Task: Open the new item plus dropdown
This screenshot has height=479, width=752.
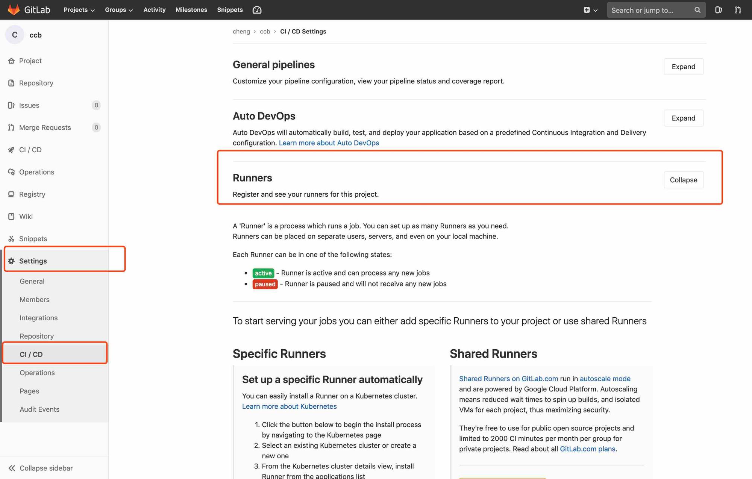Action: click(x=590, y=10)
